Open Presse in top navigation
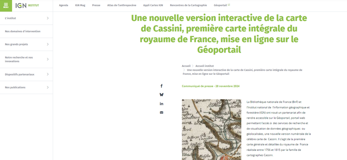 point(96,5)
